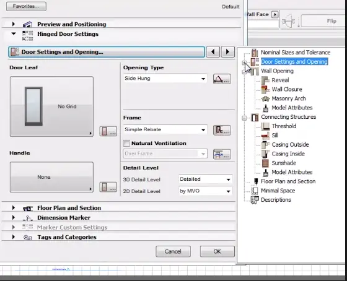Click the Cancel button
The width and height of the screenshot is (347, 281).
173,251
